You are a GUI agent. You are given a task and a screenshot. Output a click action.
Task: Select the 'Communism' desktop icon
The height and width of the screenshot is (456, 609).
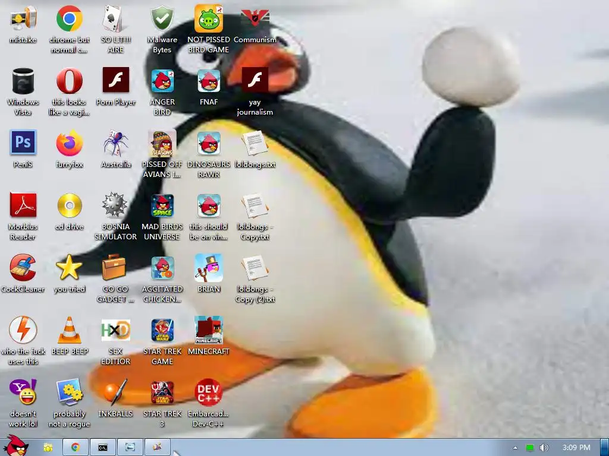255,18
